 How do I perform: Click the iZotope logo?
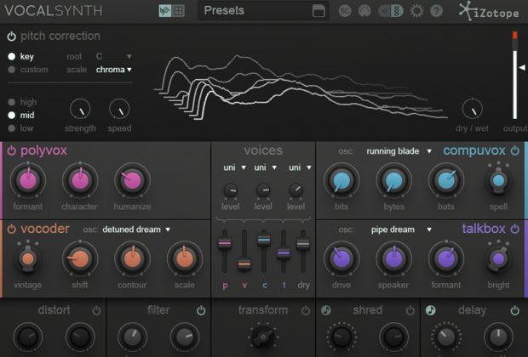tap(489, 11)
